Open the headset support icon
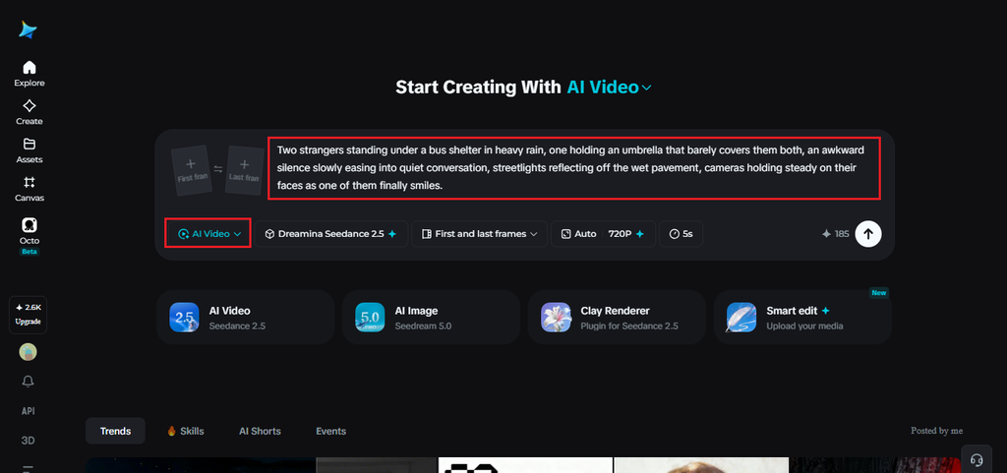1007x473 pixels. 977,459
